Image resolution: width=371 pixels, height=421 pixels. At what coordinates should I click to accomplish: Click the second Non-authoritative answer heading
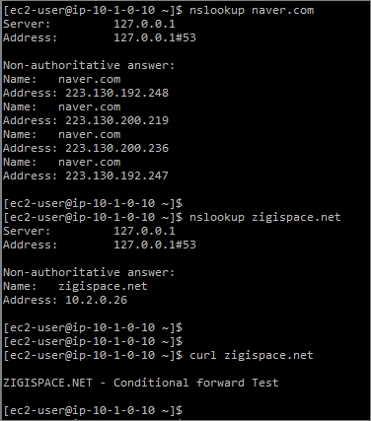point(89,272)
